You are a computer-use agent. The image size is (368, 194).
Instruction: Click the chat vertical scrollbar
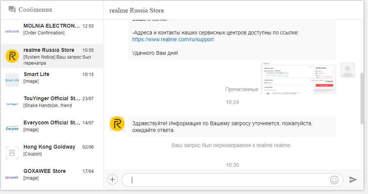[x=362, y=98]
